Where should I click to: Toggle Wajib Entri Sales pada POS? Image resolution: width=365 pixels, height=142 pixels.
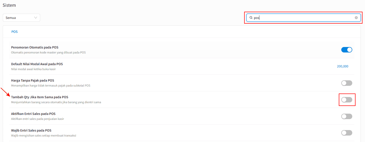pyautogui.click(x=347, y=133)
